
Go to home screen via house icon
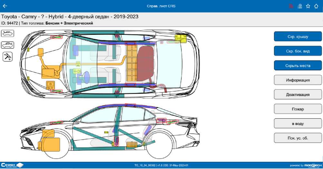316,6
